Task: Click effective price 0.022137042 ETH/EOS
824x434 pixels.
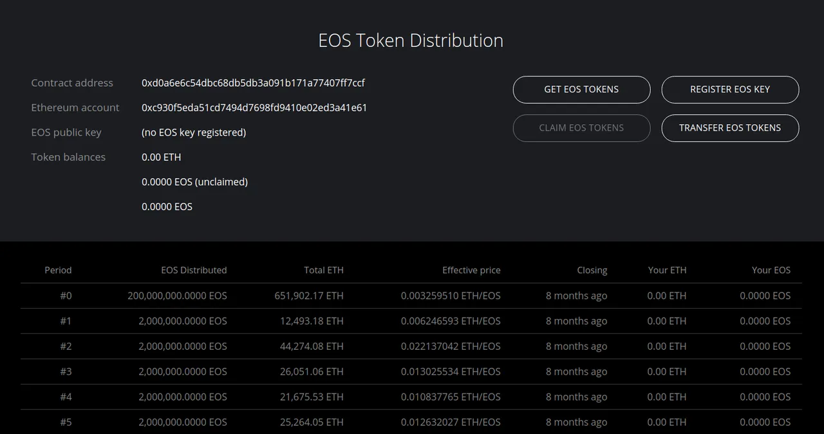Action: (x=451, y=346)
